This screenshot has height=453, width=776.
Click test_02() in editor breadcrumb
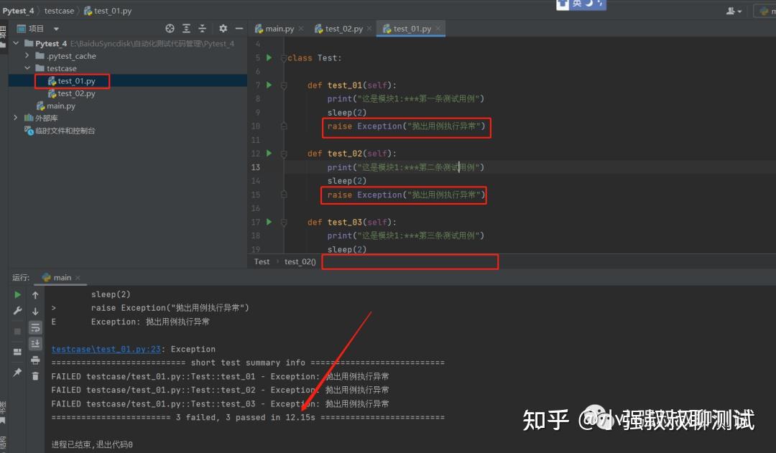[300, 261]
